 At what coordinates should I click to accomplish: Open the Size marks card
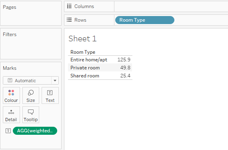(x=31, y=95)
